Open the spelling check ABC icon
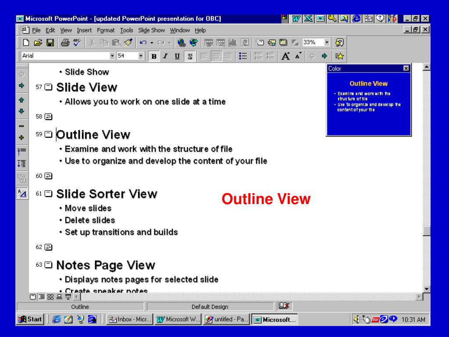This screenshot has width=449, height=337. (77, 43)
